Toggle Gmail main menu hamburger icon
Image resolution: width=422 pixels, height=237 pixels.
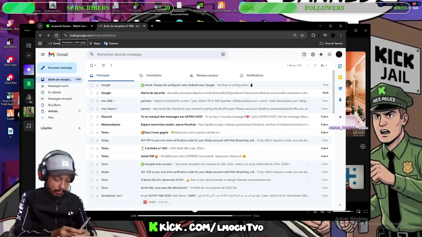point(43,54)
